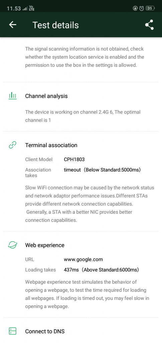Tap the Test details page title

pos(55,25)
